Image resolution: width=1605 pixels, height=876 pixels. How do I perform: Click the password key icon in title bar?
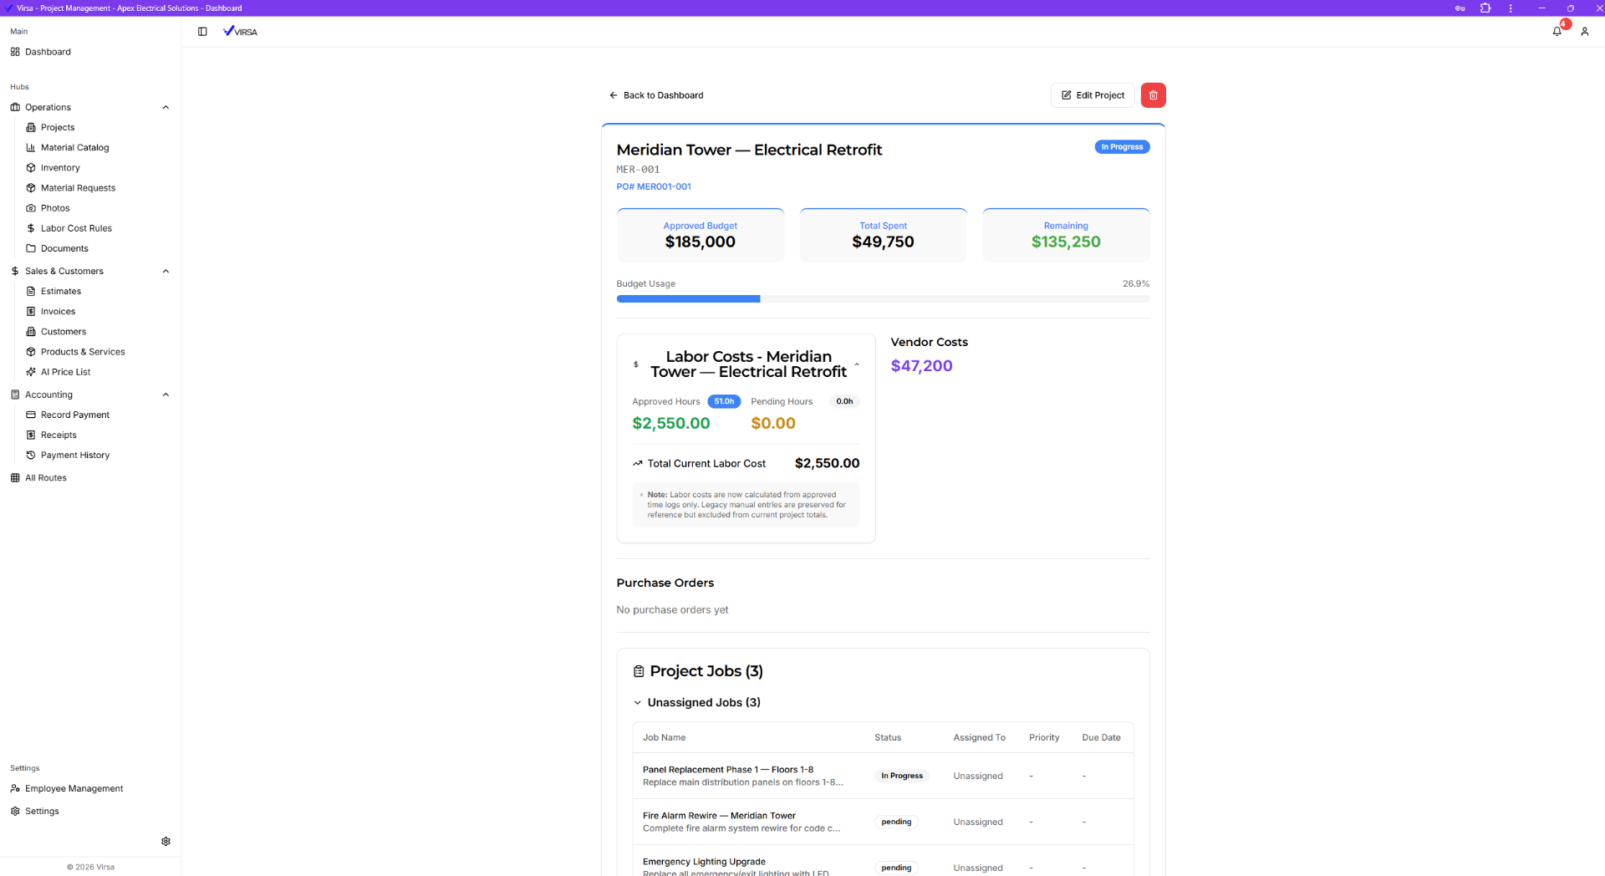click(1460, 8)
